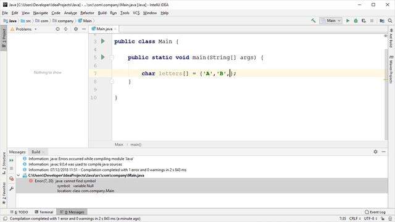Start debugging with the bug icon
Viewport: 395px width, 222px height.
click(355, 20)
